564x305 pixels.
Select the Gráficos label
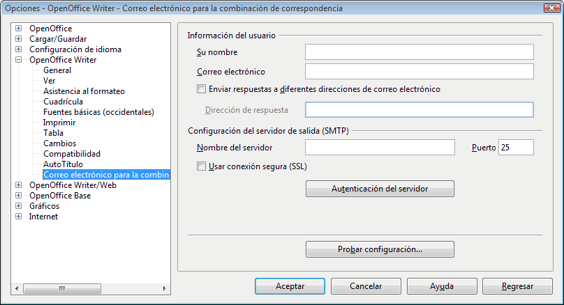pos(44,206)
